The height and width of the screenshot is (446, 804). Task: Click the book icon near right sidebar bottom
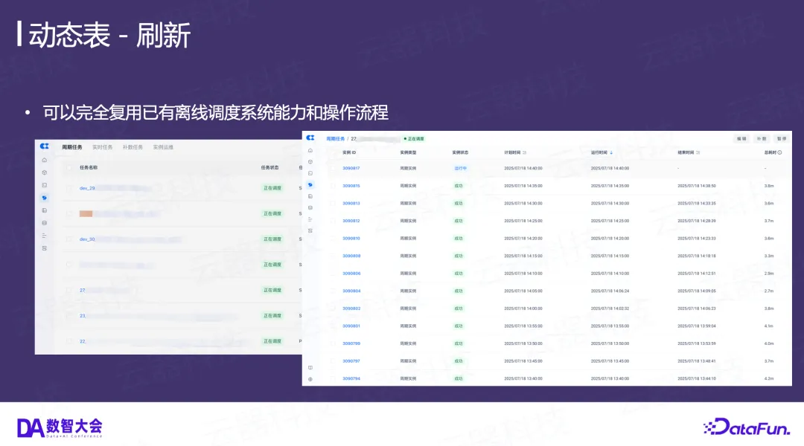(310, 368)
